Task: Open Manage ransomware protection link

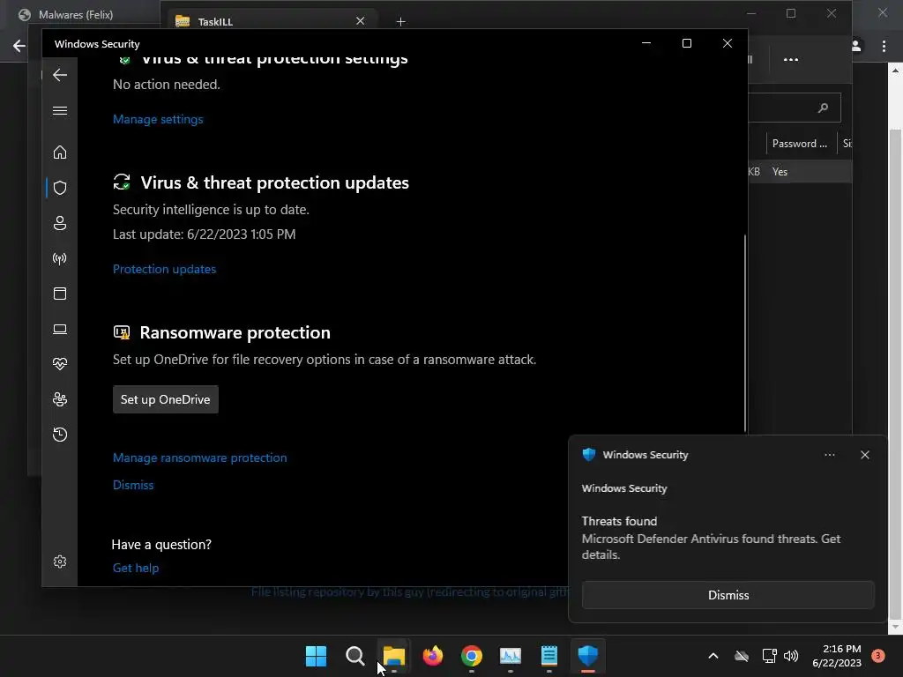Action: tap(200, 458)
